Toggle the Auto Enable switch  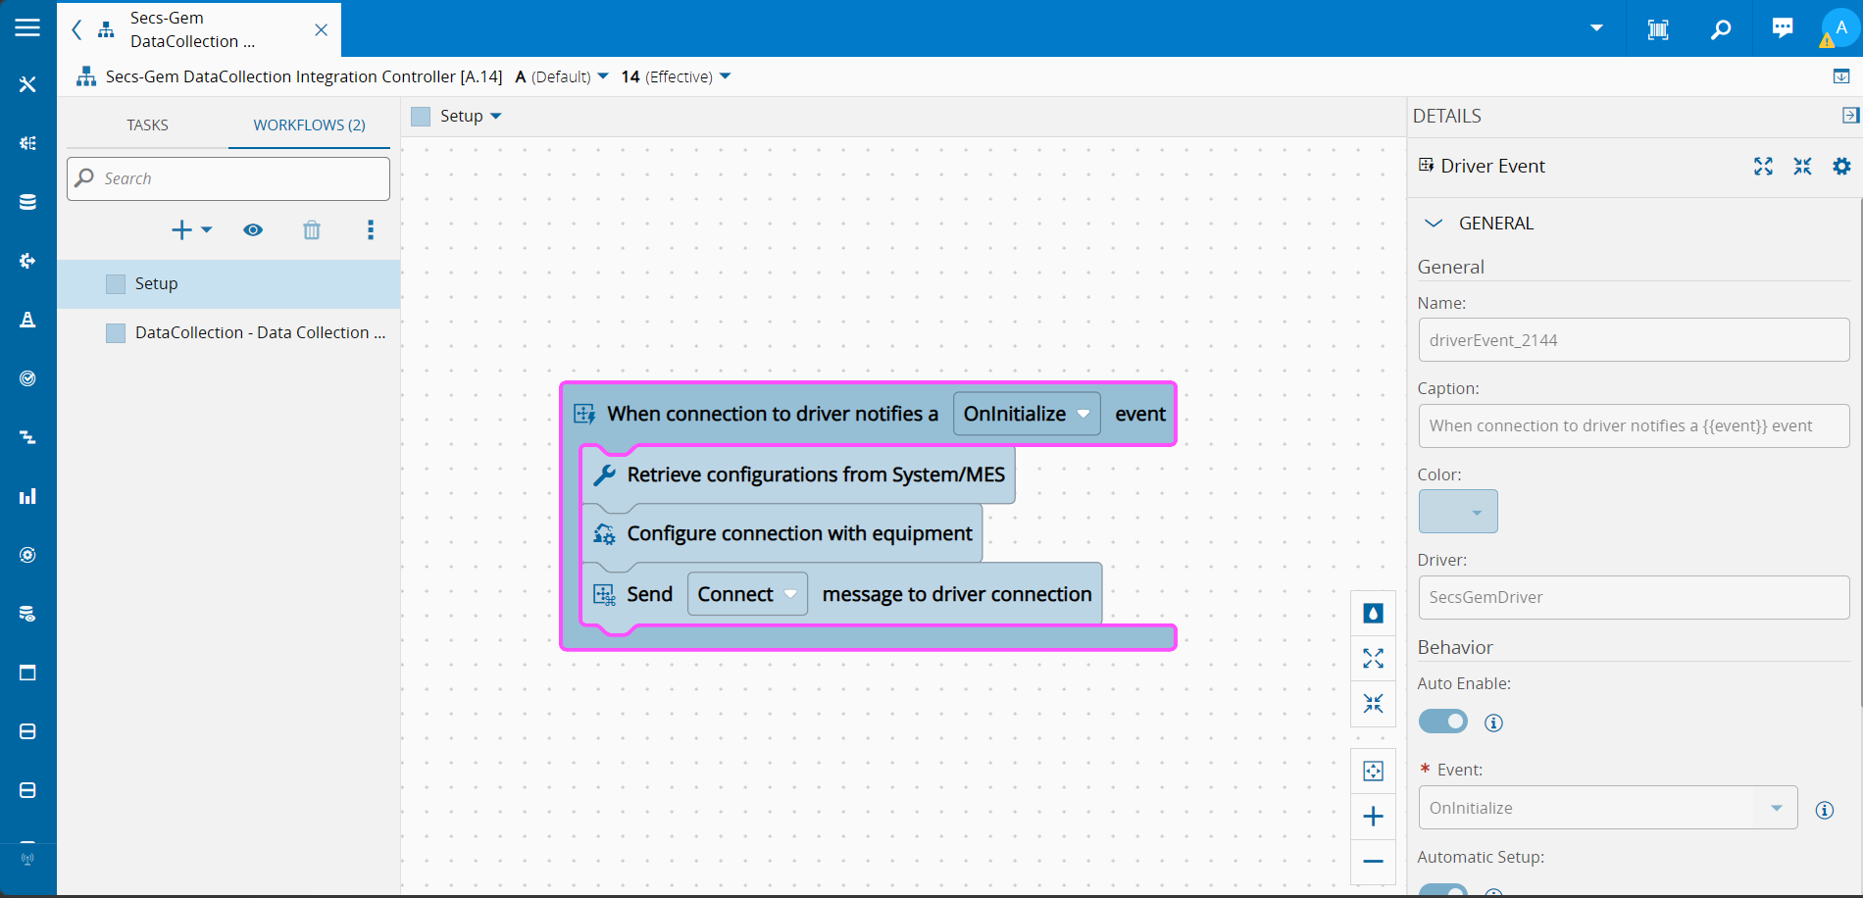pyautogui.click(x=1443, y=723)
